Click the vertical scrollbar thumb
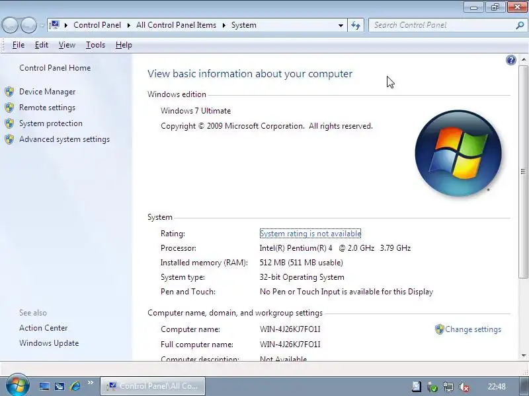This screenshot has height=396, width=529. pyautogui.click(x=523, y=172)
